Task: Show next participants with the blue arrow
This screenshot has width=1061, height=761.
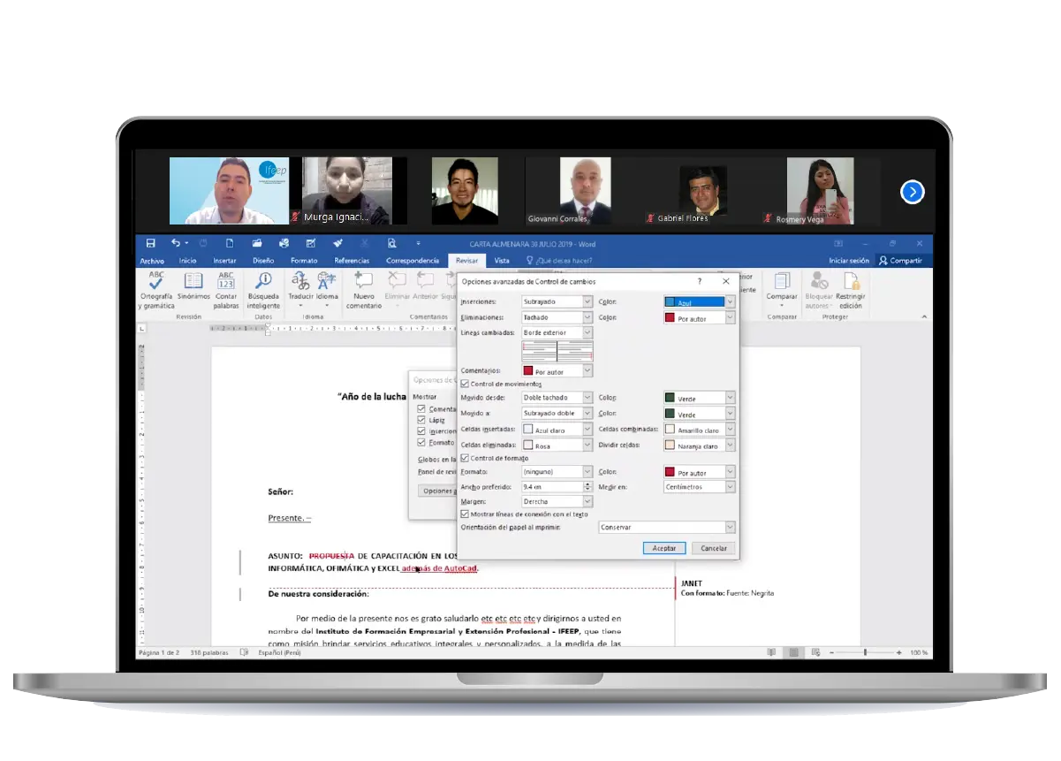Action: point(913,192)
